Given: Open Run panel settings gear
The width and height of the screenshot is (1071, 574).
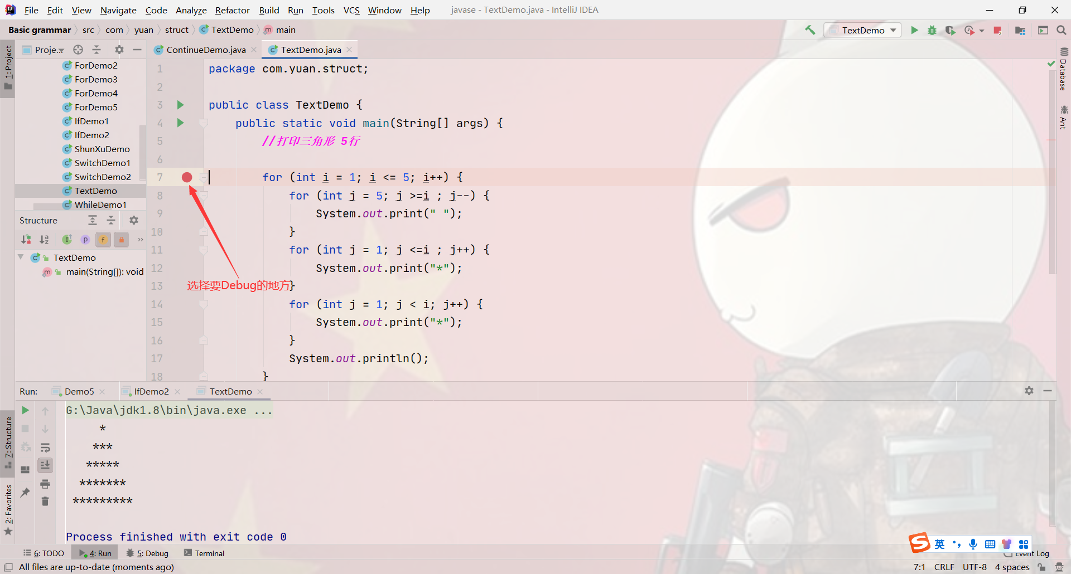Looking at the screenshot, I should 1029,391.
